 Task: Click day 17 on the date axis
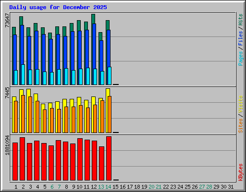coord(130,187)
